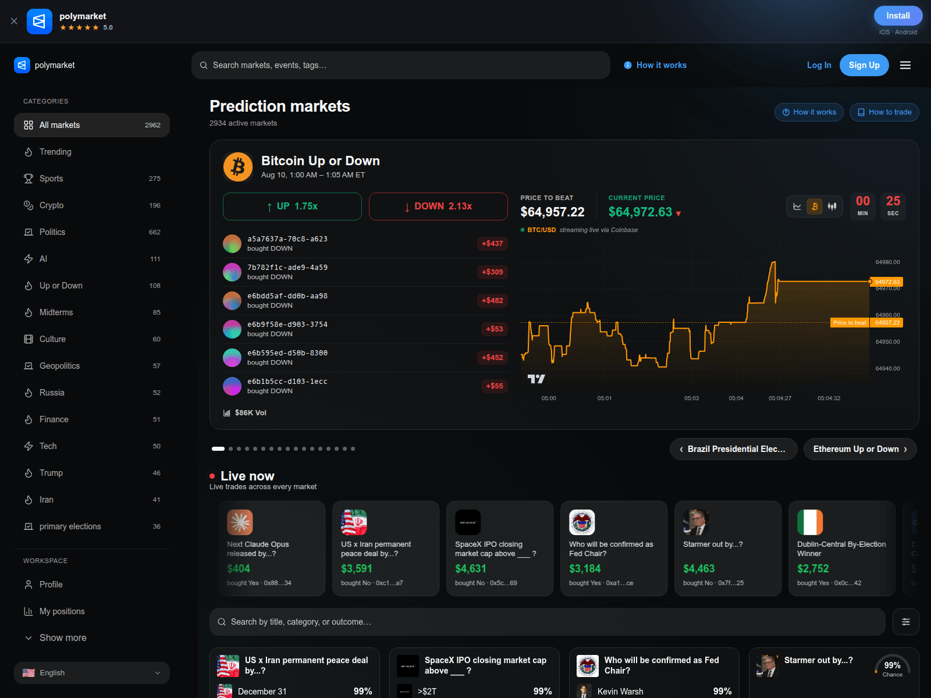Bet UP 1.75x on Bitcoin
The height and width of the screenshot is (698, 931).
point(292,206)
